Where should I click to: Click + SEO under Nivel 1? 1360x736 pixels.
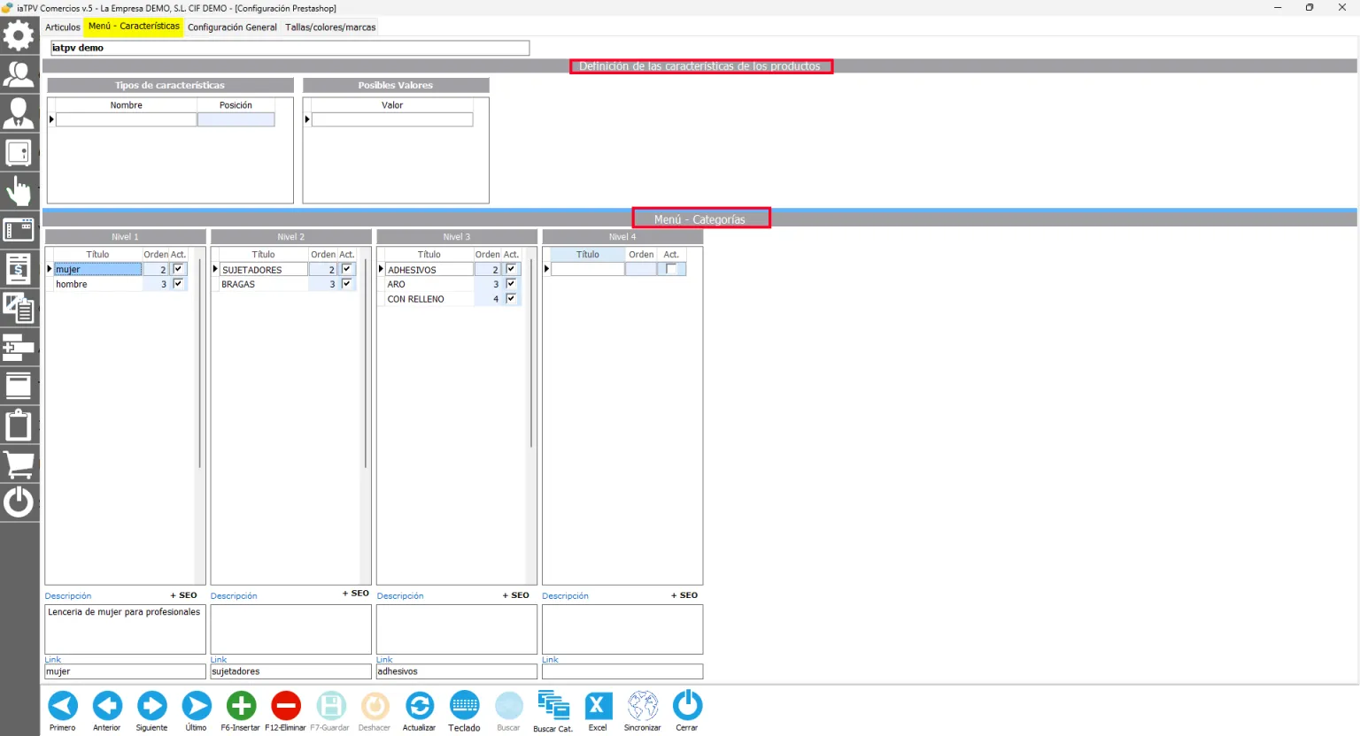184,595
